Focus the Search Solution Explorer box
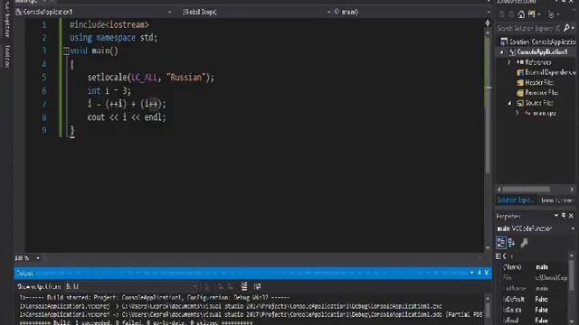The image size is (579, 325). click(528, 28)
